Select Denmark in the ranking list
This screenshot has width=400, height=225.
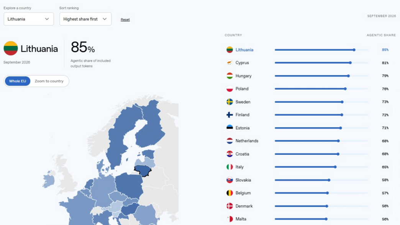coord(244,206)
